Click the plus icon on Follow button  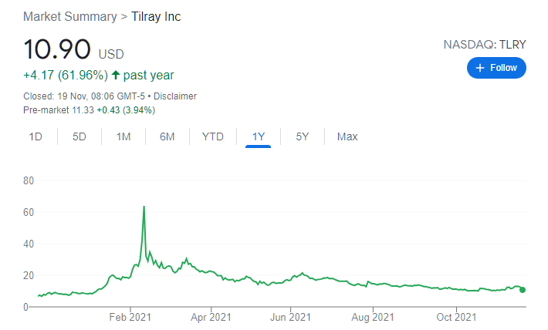click(480, 68)
